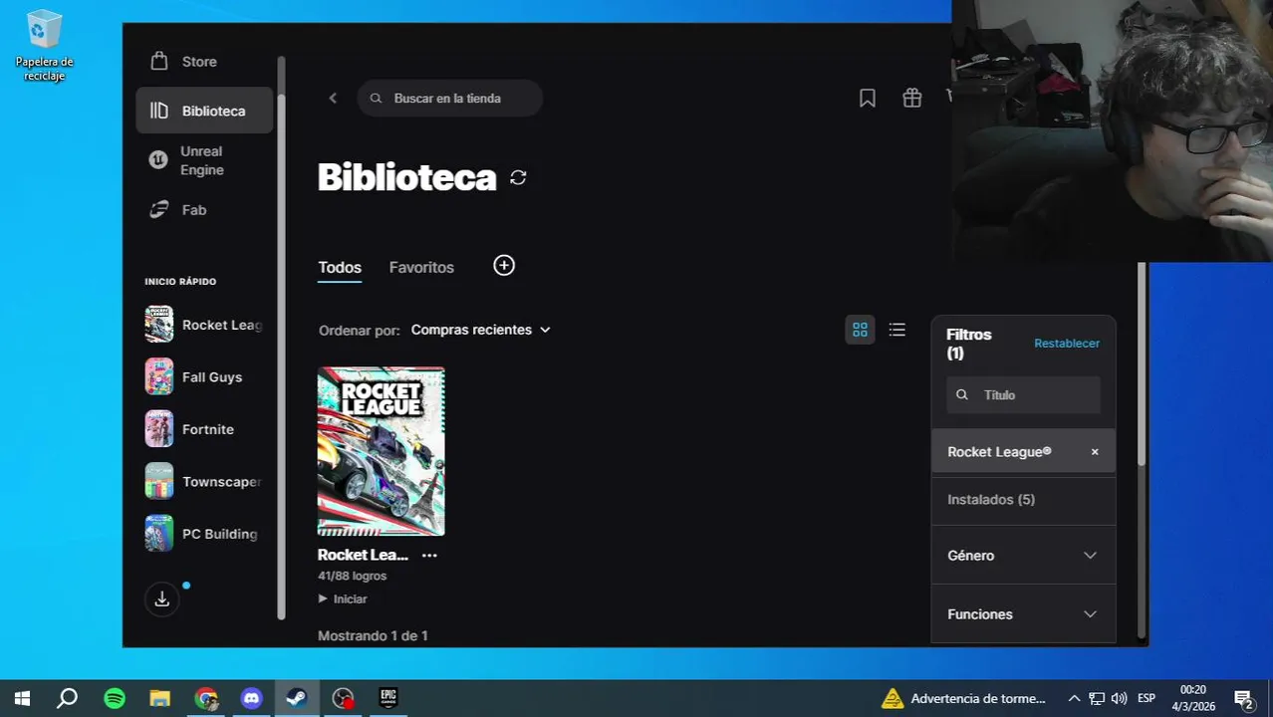Screen dimensions: 1273x717
Task: Click the Rocket Lea... game title
Action: tap(363, 555)
